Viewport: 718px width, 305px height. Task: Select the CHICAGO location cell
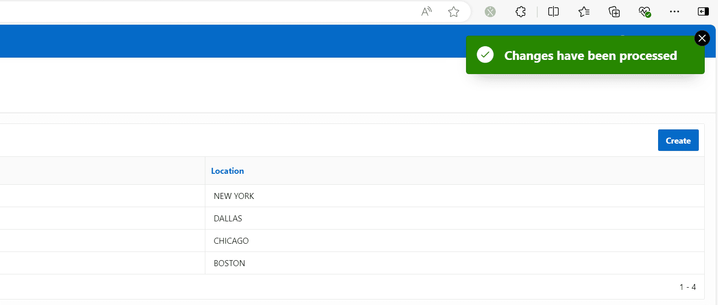231,241
